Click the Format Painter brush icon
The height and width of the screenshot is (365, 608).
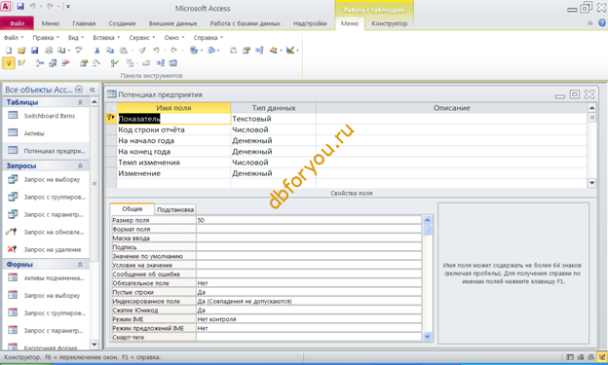(142, 51)
